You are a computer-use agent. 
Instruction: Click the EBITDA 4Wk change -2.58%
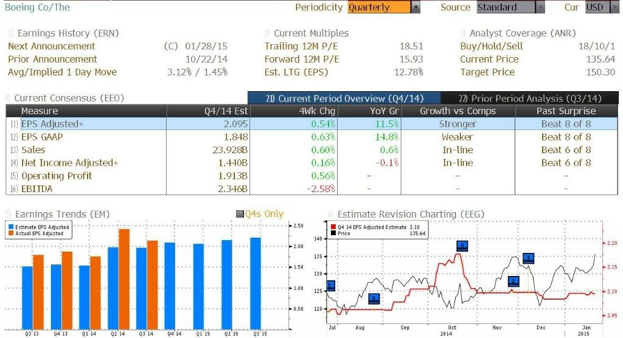tap(321, 188)
